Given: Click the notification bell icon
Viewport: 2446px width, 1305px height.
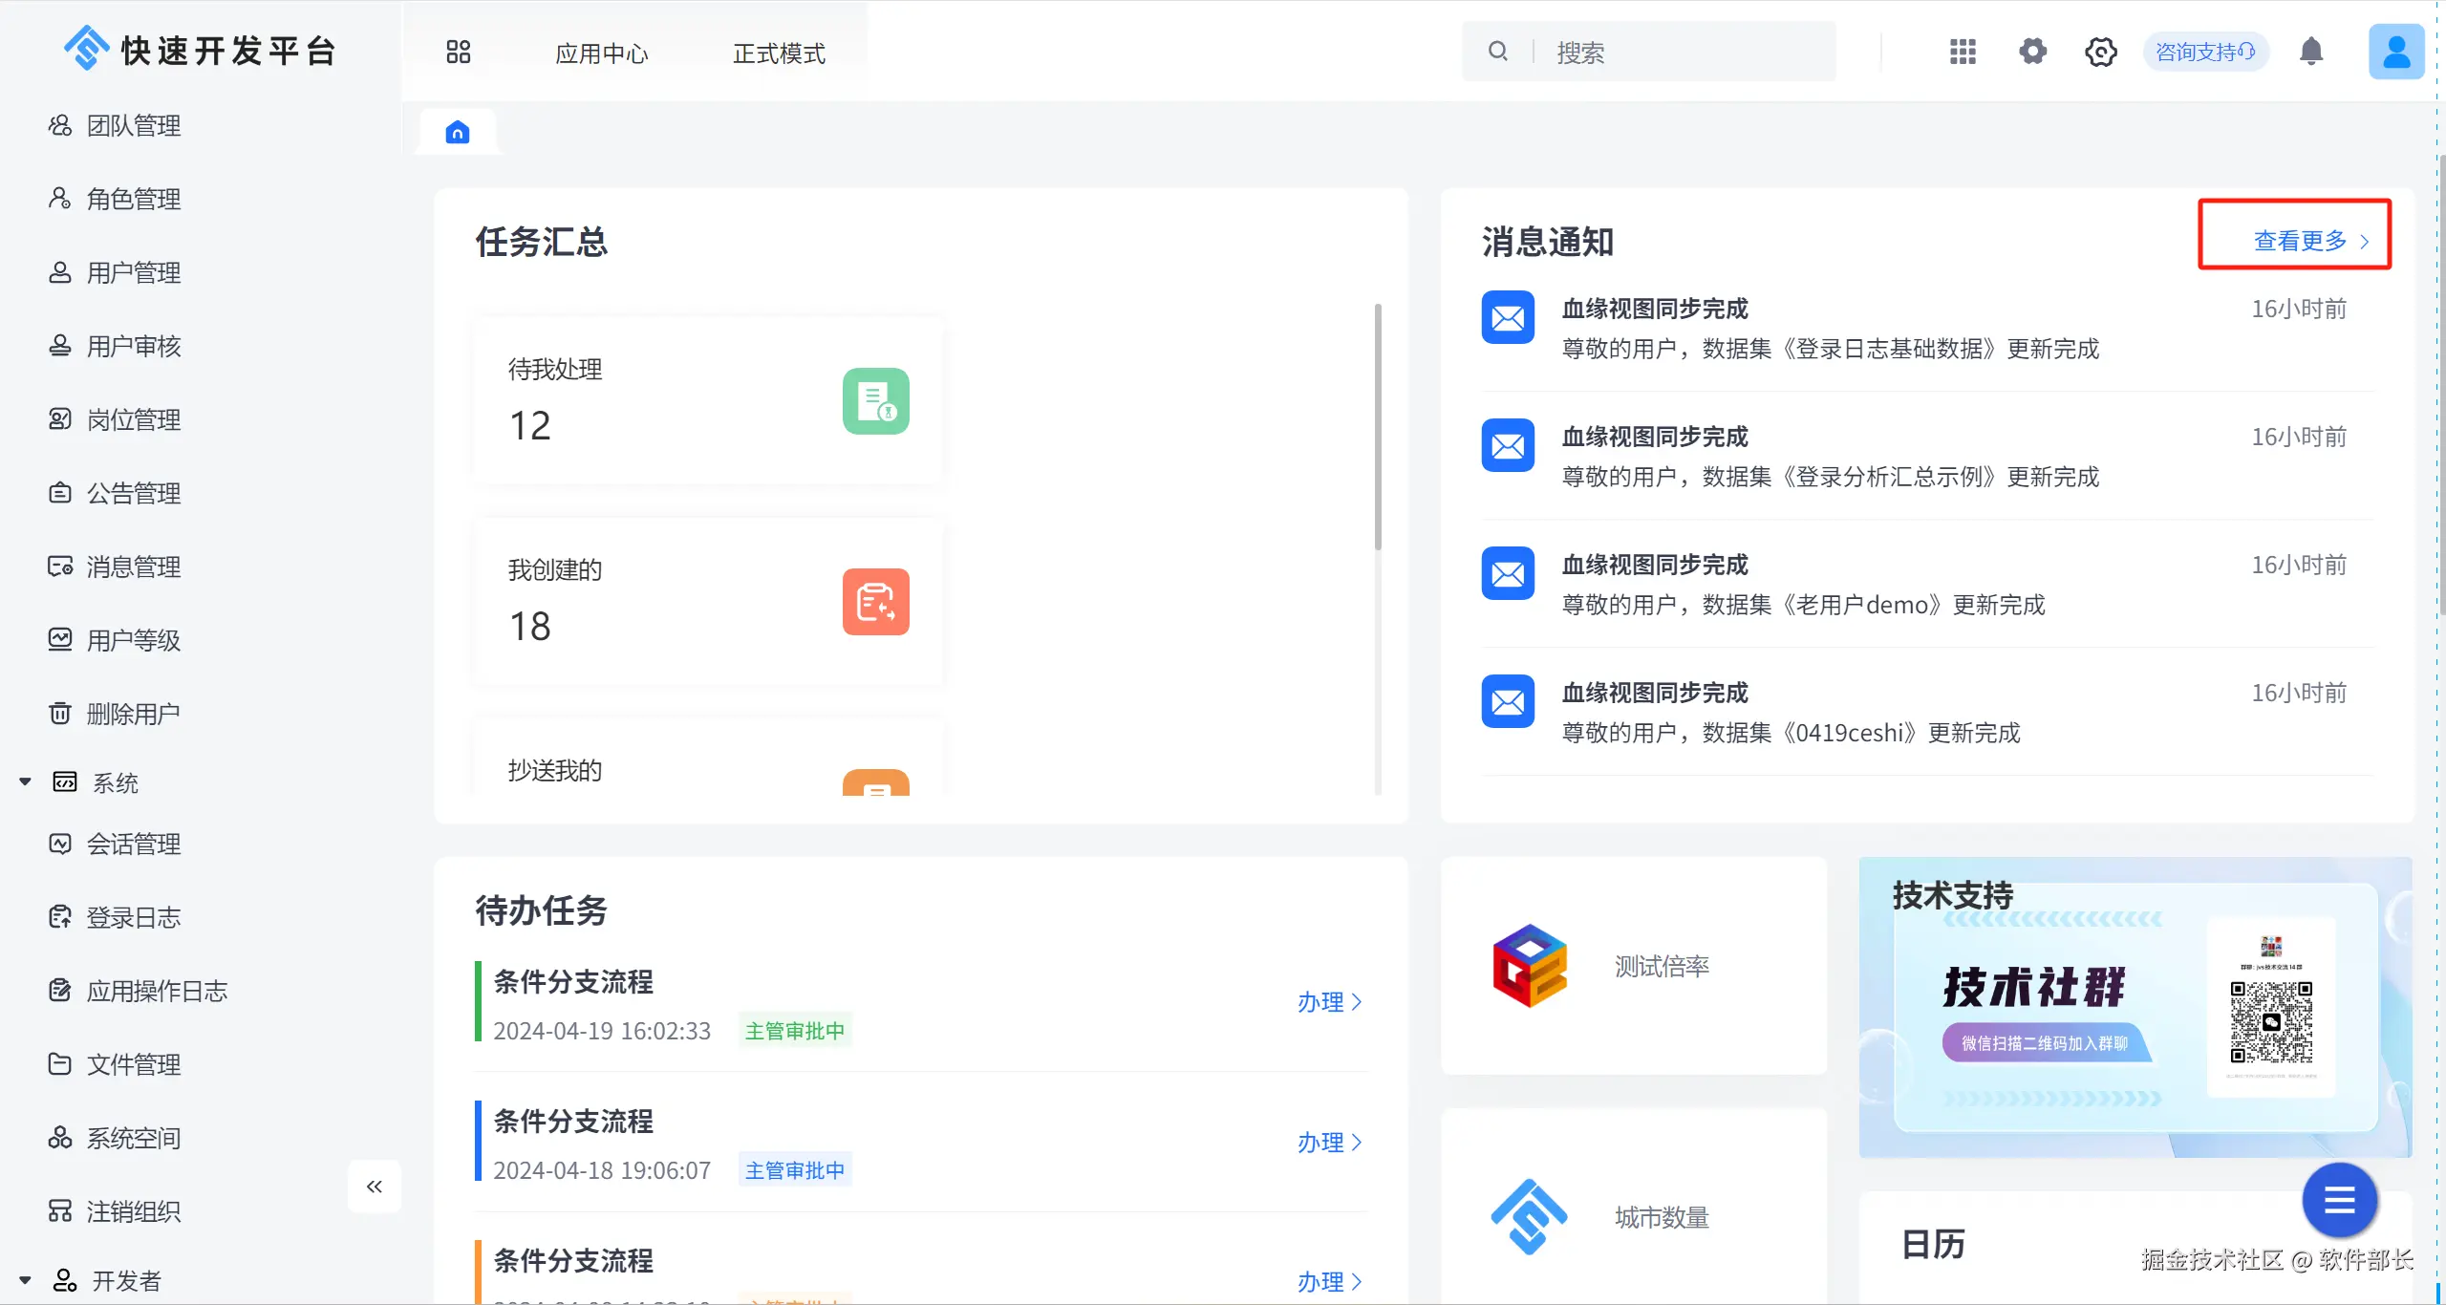Looking at the screenshot, I should tap(2310, 52).
